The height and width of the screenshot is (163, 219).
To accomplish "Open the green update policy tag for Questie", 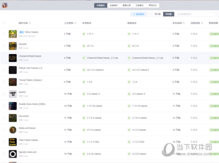I will pos(214,46).
